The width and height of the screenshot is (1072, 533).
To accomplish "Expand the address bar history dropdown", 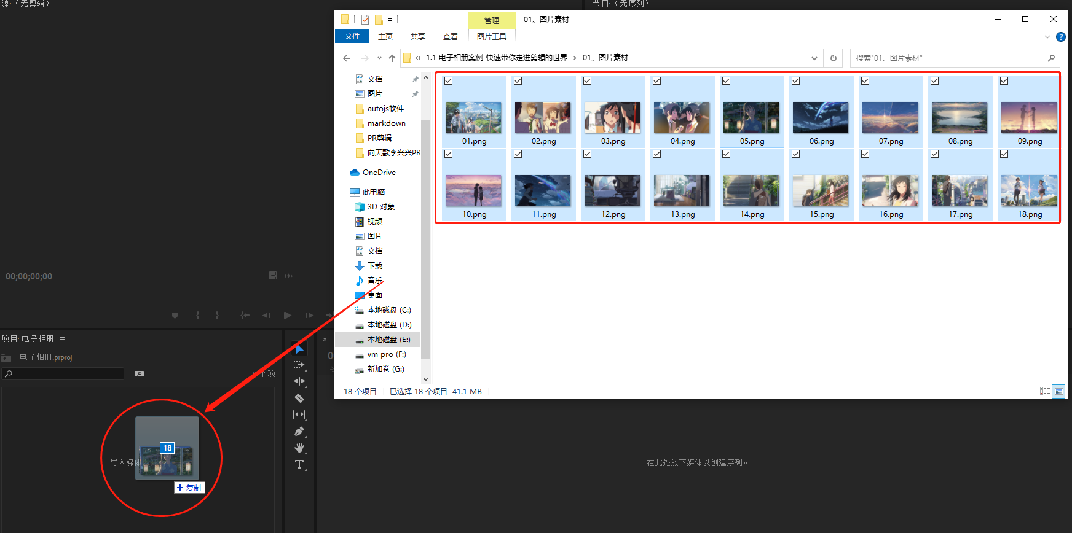I will pos(814,58).
